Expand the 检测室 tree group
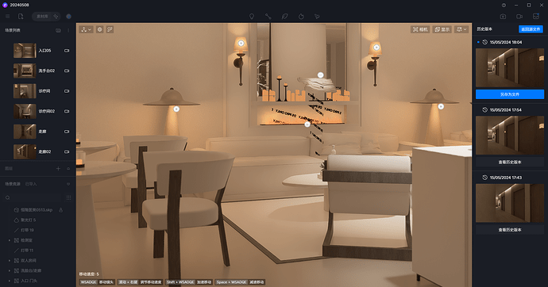 click(x=10, y=240)
